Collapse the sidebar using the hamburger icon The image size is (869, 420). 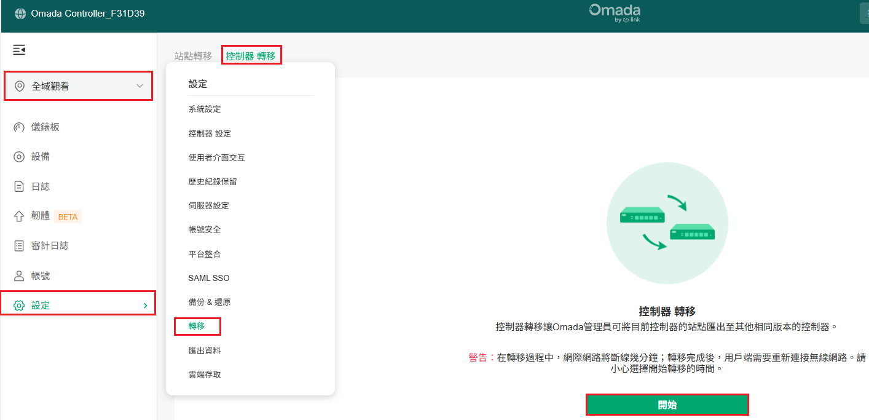point(19,50)
